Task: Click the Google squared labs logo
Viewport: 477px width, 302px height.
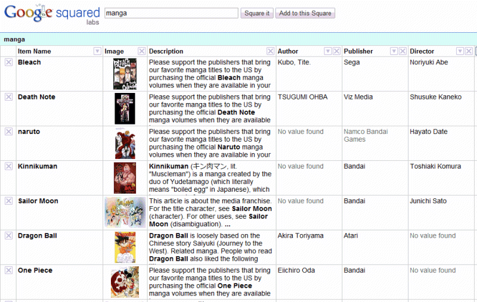Action: [x=52, y=14]
